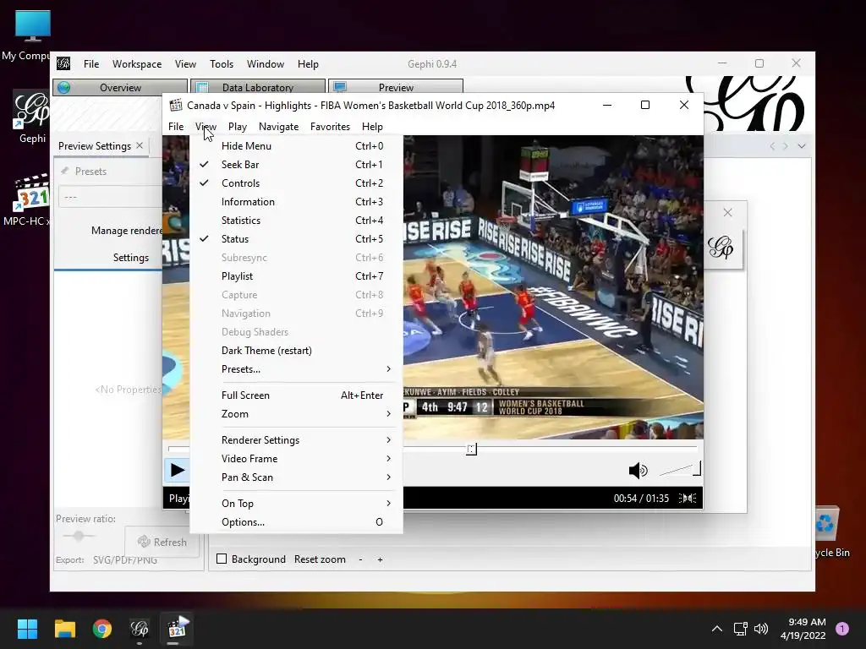Expand the Video Frame submenu
Screen dimensions: 866x649
pyautogui.click(x=296, y=459)
